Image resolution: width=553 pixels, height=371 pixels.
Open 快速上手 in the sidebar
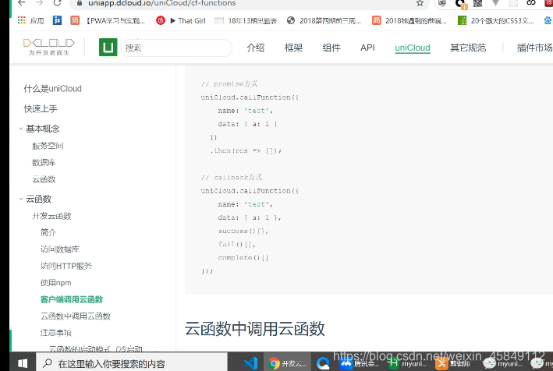click(41, 108)
